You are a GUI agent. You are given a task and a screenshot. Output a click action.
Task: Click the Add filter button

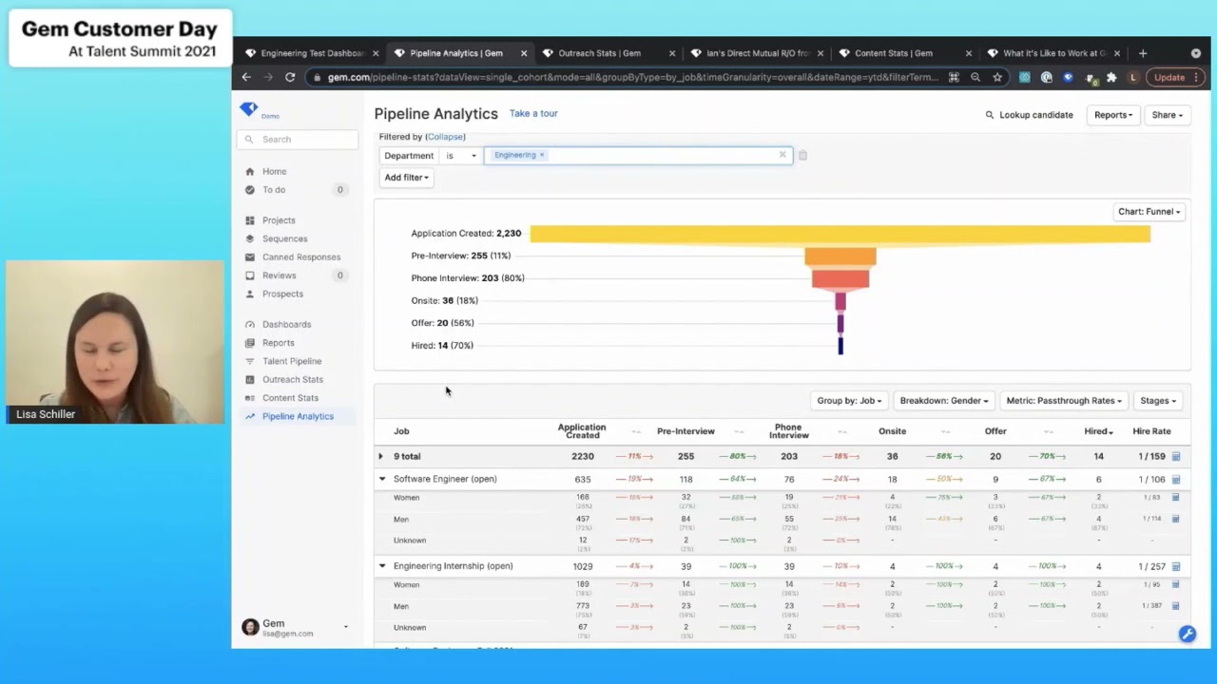click(406, 178)
